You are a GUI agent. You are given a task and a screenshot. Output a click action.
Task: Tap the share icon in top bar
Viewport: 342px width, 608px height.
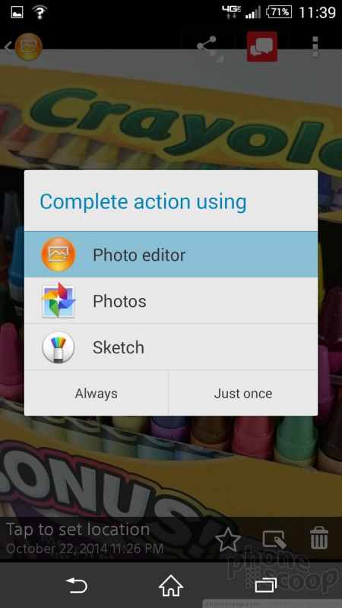(207, 46)
